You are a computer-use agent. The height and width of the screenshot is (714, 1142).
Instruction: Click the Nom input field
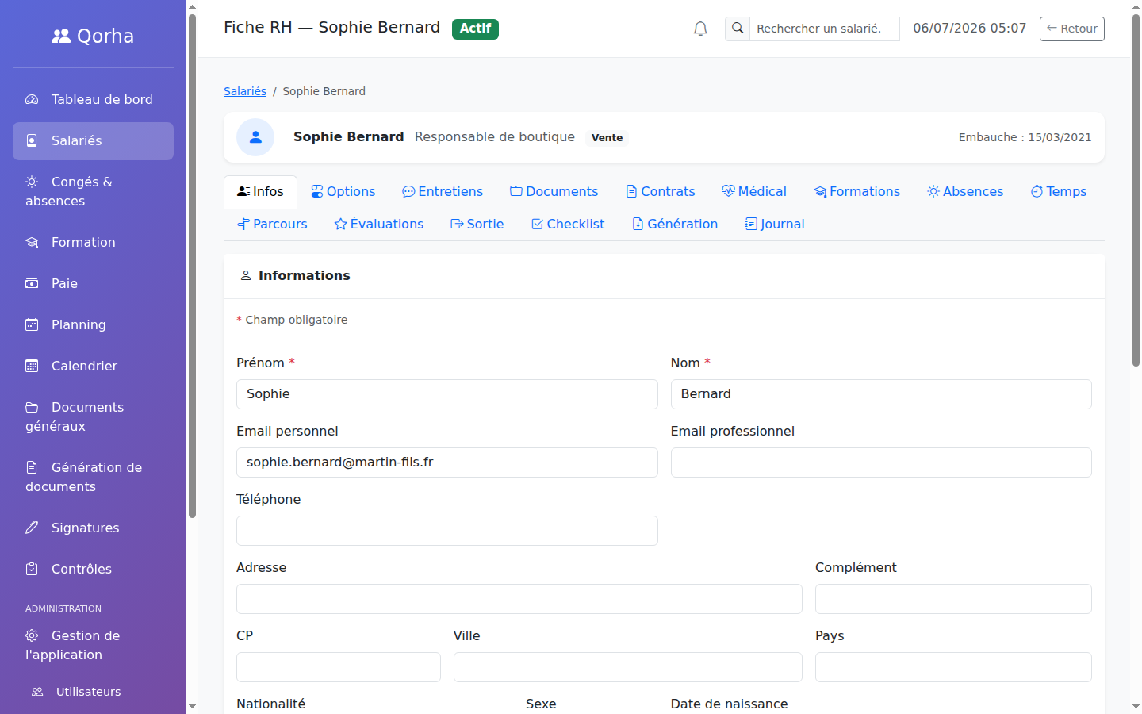click(881, 394)
